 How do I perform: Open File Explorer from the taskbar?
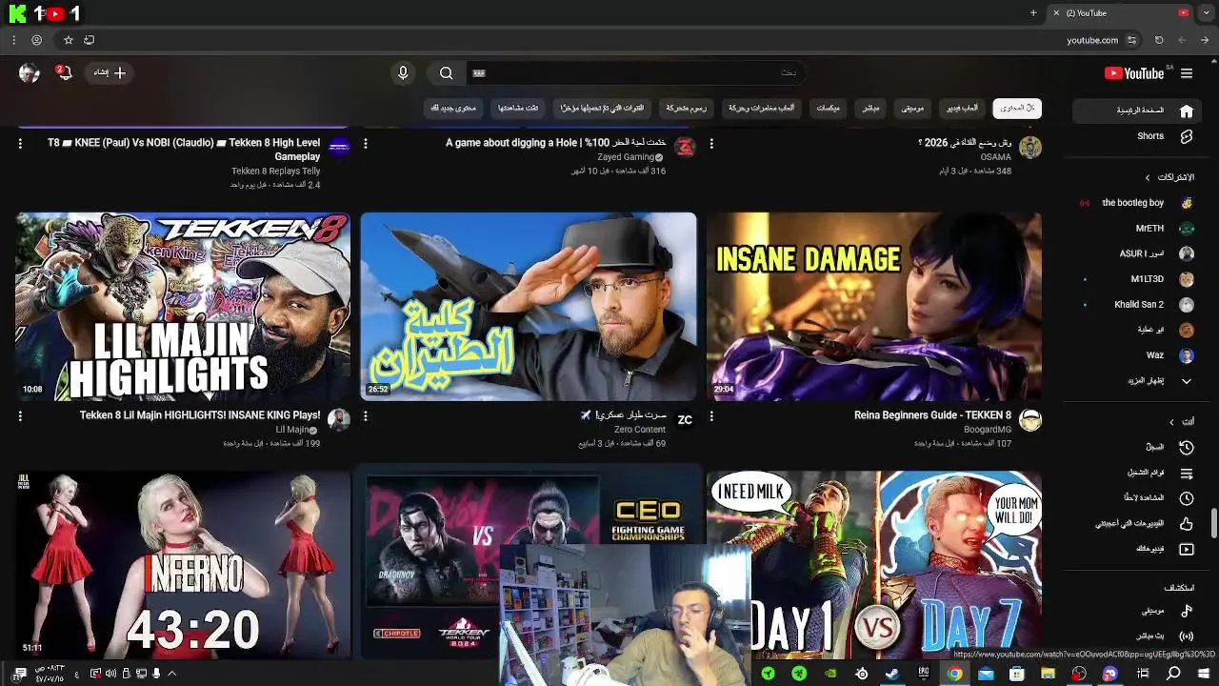tap(1048, 674)
